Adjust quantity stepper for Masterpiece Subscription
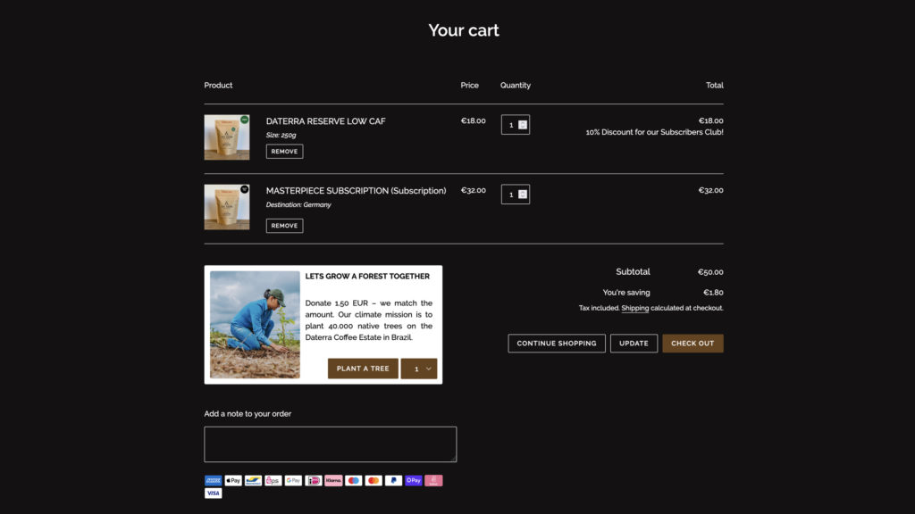915x514 pixels. [x=523, y=195]
